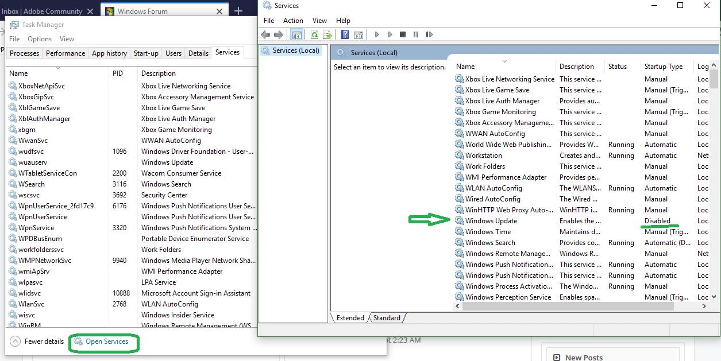Image resolution: width=721 pixels, height=361 pixels.
Task: Click the Back arrow in Services toolbar
Action: click(267, 35)
